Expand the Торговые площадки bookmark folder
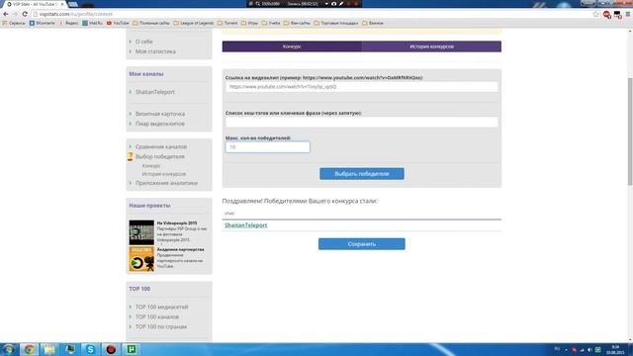Screen dimensions: 633x356 [x=336, y=24]
